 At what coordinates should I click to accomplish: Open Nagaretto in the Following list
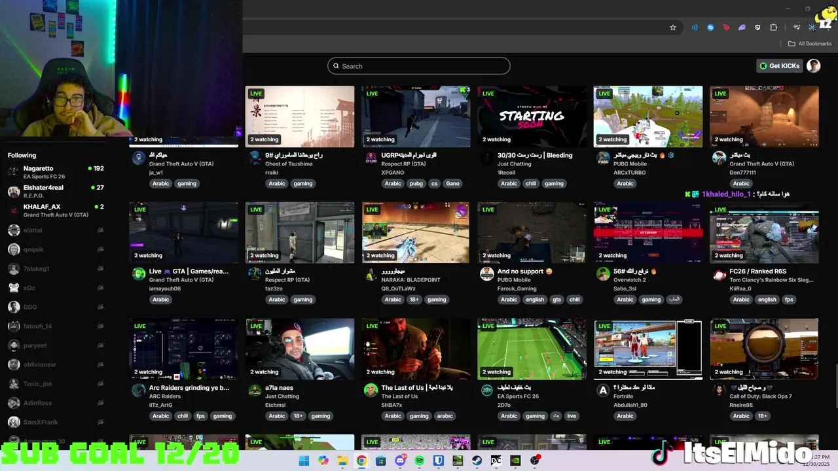pyautogui.click(x=56, y=172)
